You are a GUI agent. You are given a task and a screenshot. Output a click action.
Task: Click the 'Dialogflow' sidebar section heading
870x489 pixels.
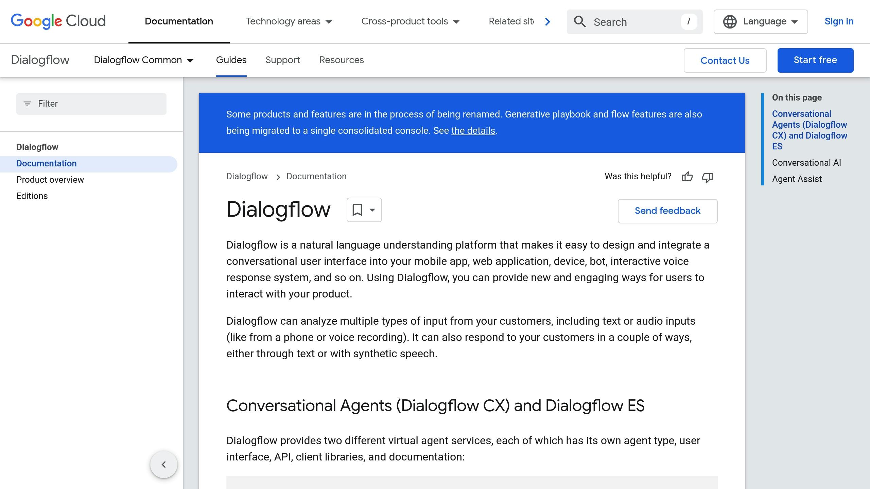click(x=37, y=147)
